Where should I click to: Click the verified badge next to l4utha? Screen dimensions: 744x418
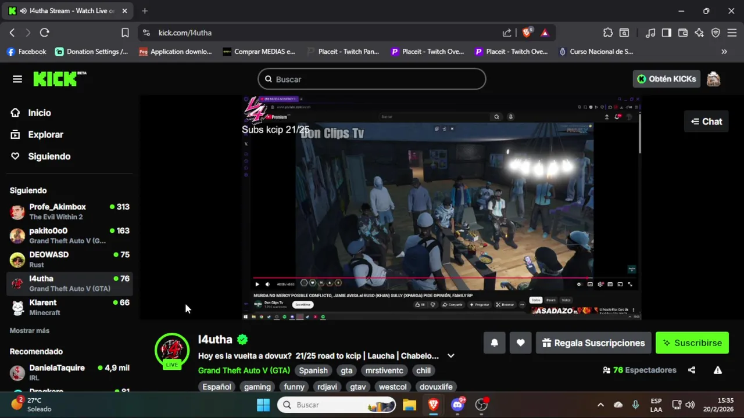(242, 340)
